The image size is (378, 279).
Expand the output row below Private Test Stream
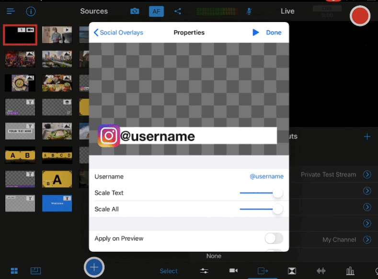367,191
